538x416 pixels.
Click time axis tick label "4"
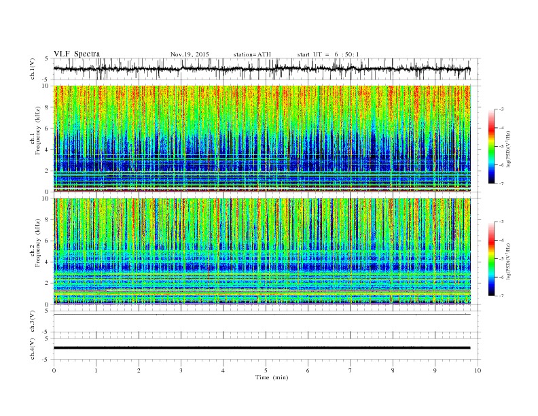223,370
